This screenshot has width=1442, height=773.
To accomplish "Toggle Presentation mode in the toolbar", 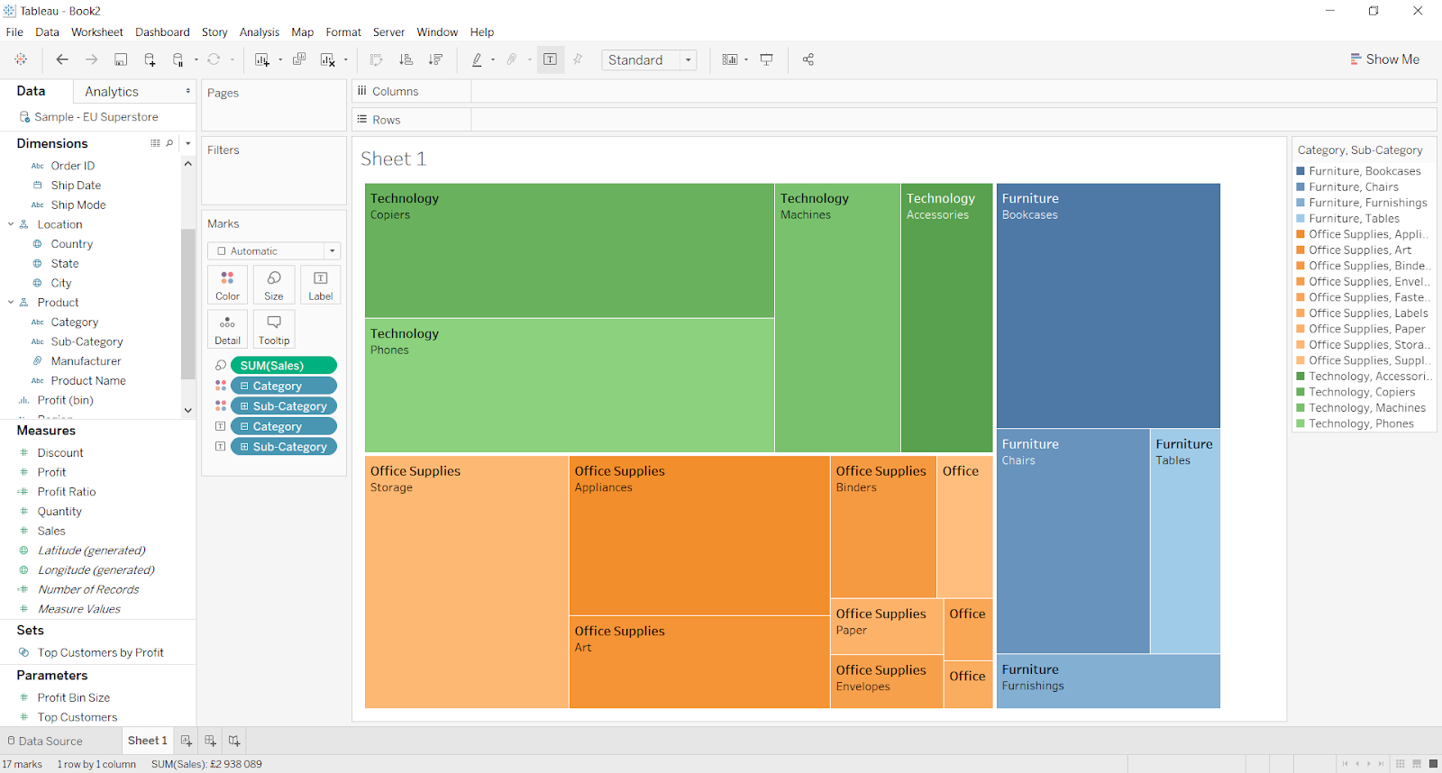I will coord(767,59).
